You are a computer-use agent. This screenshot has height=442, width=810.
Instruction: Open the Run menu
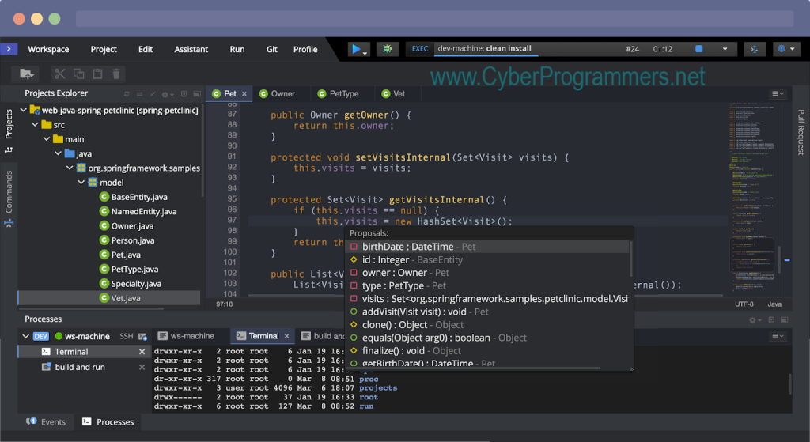[x=237, y=49]
